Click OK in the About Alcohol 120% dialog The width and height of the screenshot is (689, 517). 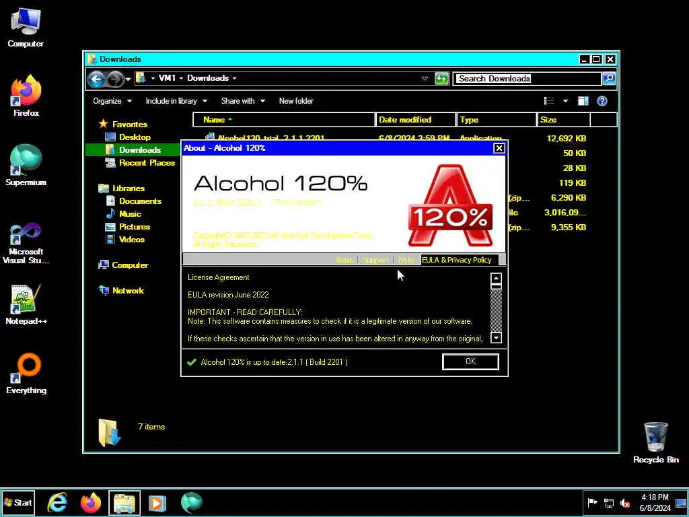470,361
